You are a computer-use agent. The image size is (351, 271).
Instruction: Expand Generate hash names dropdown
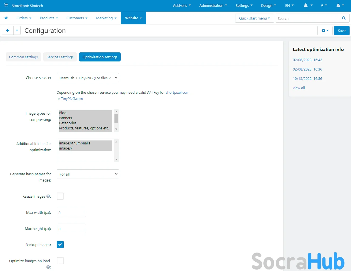(88, 174)
